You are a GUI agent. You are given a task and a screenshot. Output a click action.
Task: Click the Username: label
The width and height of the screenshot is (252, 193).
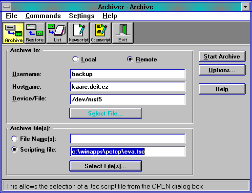pyautogui.click(x=27, y=74)
